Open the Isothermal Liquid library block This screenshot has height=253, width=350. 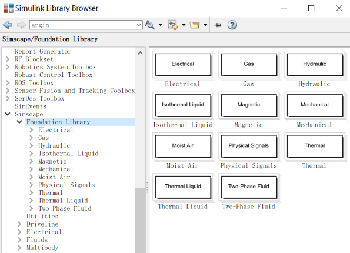tap(183, 105)
